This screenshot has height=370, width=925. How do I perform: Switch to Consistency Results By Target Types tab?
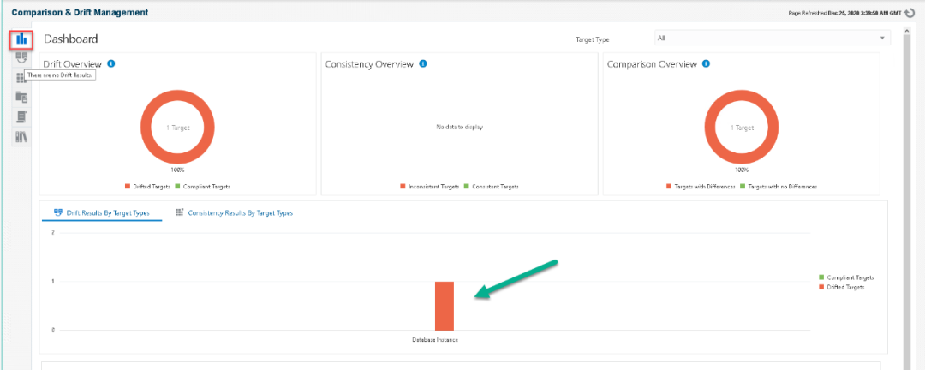[x=235, y=212]
